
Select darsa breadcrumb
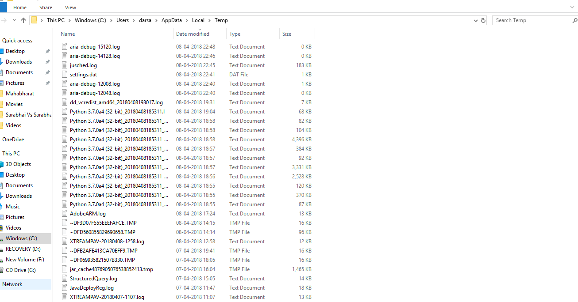point(144,20)
